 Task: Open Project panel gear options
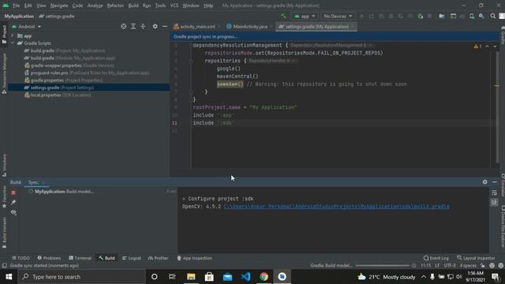[155, 26]
